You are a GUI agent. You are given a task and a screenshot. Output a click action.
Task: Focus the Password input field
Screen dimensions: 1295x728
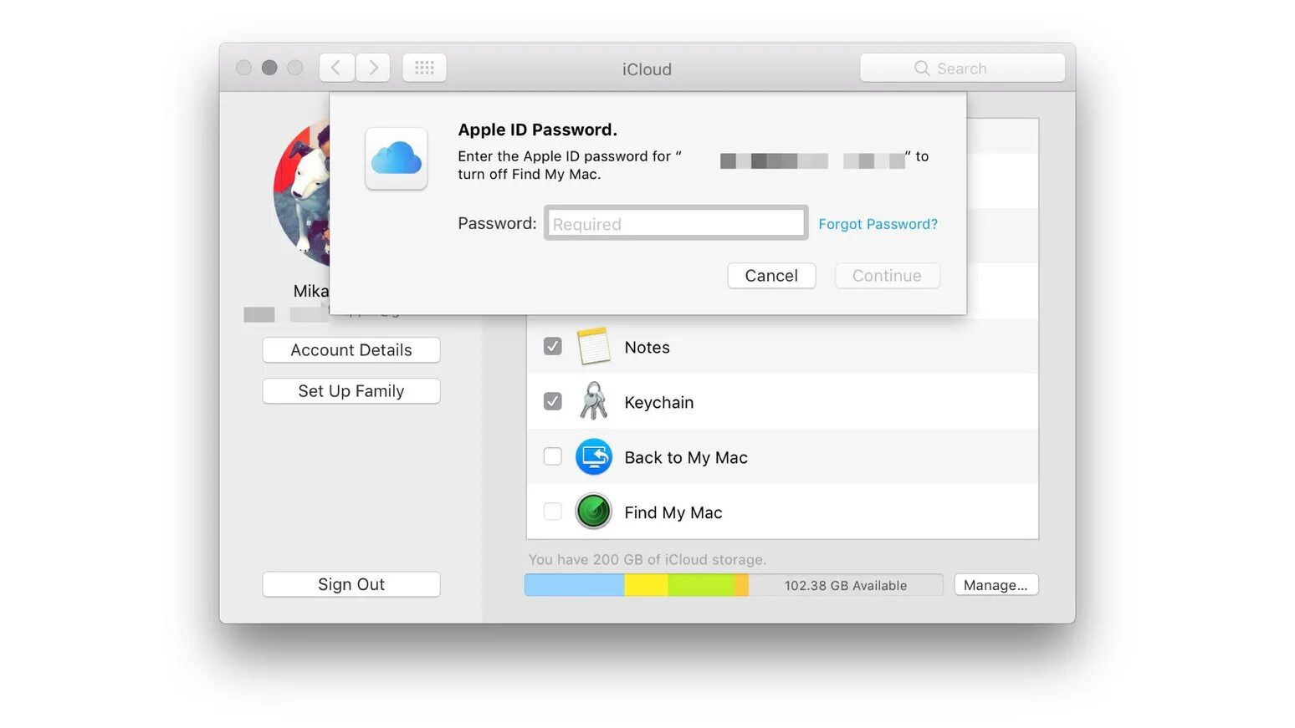point(676,223)
